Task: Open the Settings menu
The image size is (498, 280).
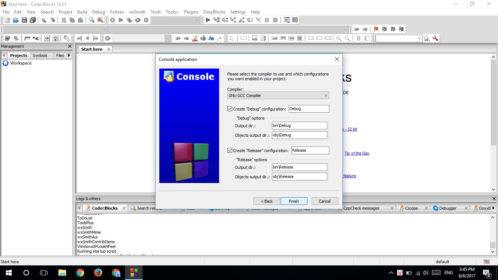Action: (238, 12)
